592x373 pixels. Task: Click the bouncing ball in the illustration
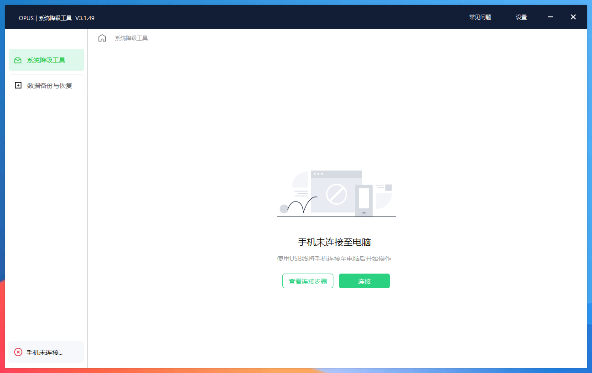click(x=284, y=209)
